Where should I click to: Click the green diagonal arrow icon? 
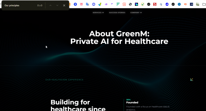point(192,79)
